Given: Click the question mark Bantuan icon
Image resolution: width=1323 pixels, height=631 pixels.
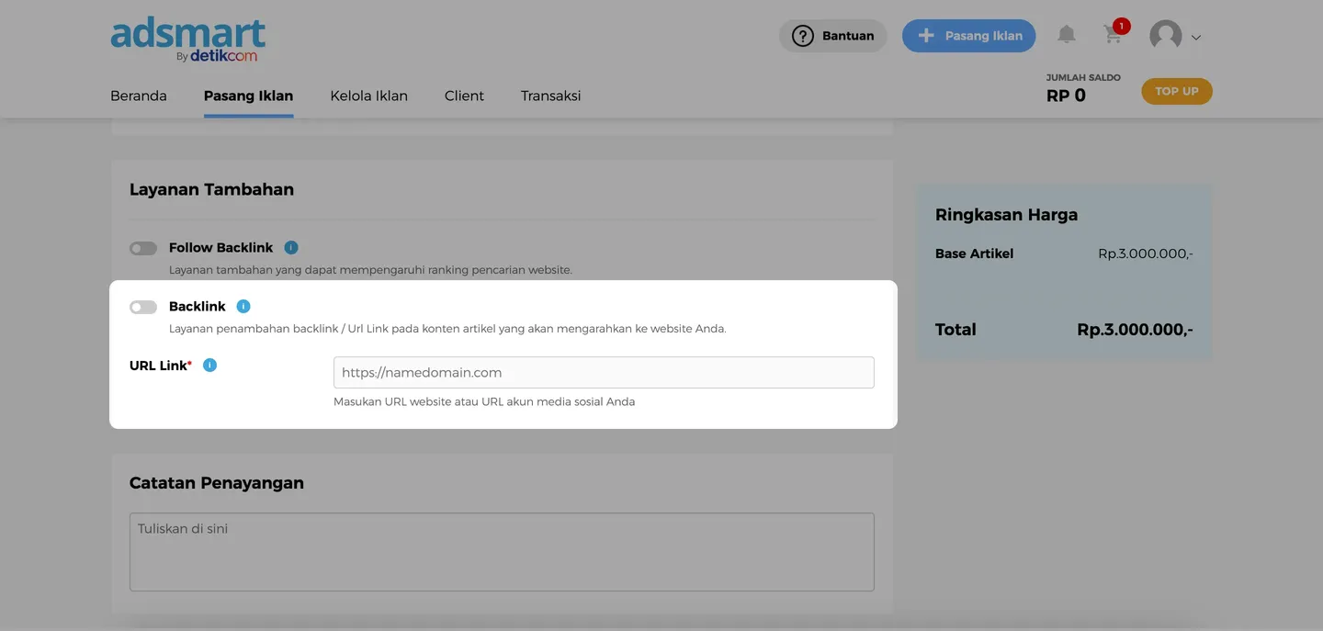Looking at the screenshot, I should click(803, 36).
